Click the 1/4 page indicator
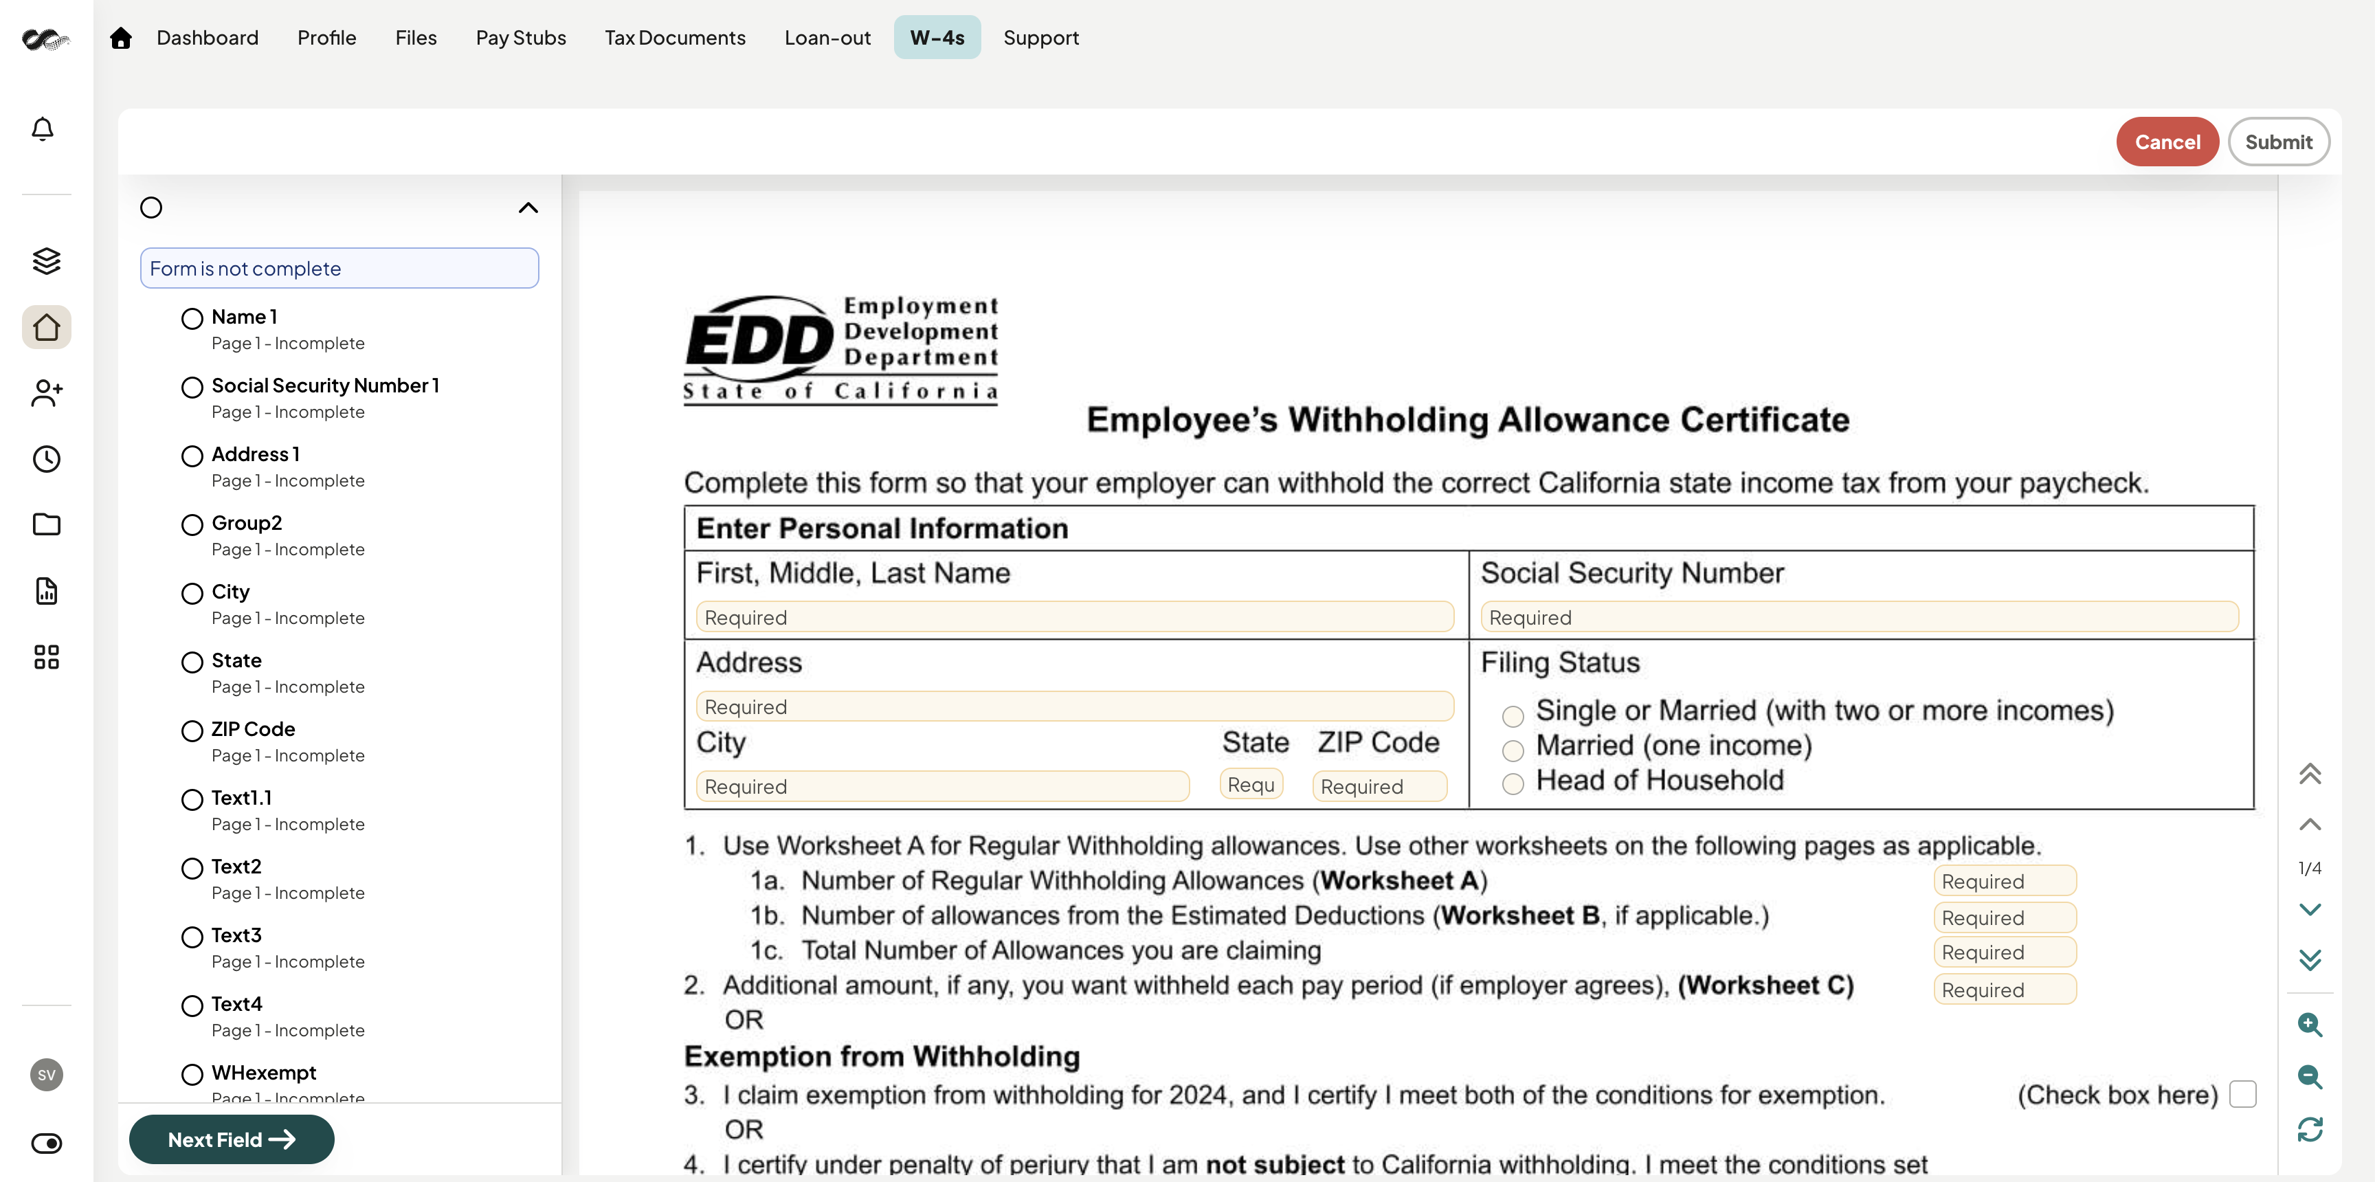 [x=2310, y=867]
